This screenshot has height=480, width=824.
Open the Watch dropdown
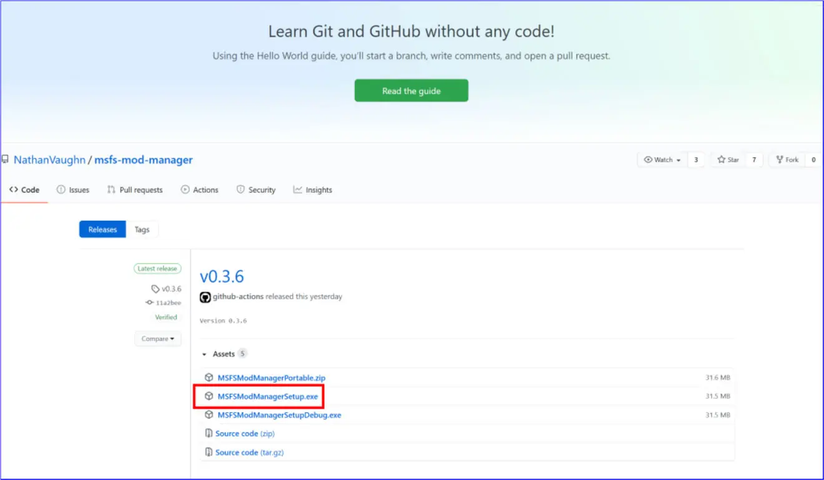point(662,160)
